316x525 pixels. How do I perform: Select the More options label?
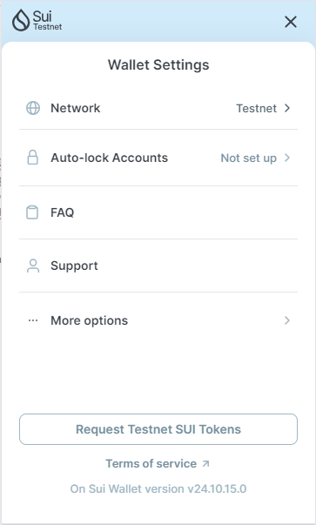click(89, 320)
